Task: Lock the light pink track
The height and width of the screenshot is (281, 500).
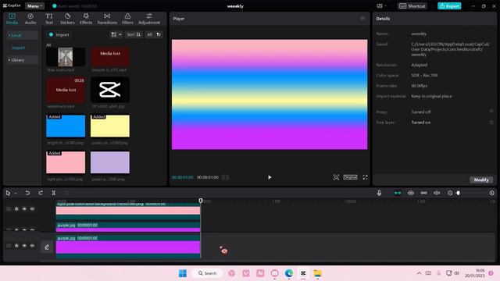Action: click(x=16, y=209)
